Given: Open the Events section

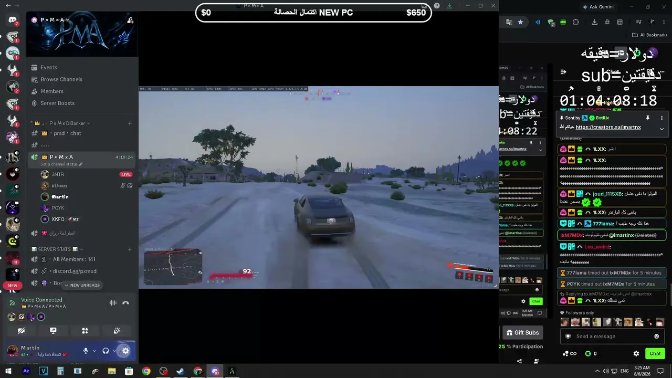Looking at the screenshot, I should click(x=82, y=67).
